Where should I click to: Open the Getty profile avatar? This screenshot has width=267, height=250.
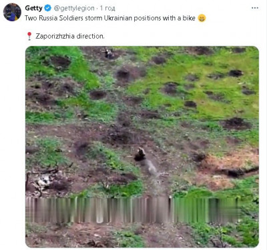tap(12, 12)
